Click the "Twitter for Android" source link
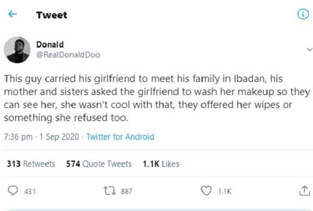The image size is (313, 211). (120, 137)
